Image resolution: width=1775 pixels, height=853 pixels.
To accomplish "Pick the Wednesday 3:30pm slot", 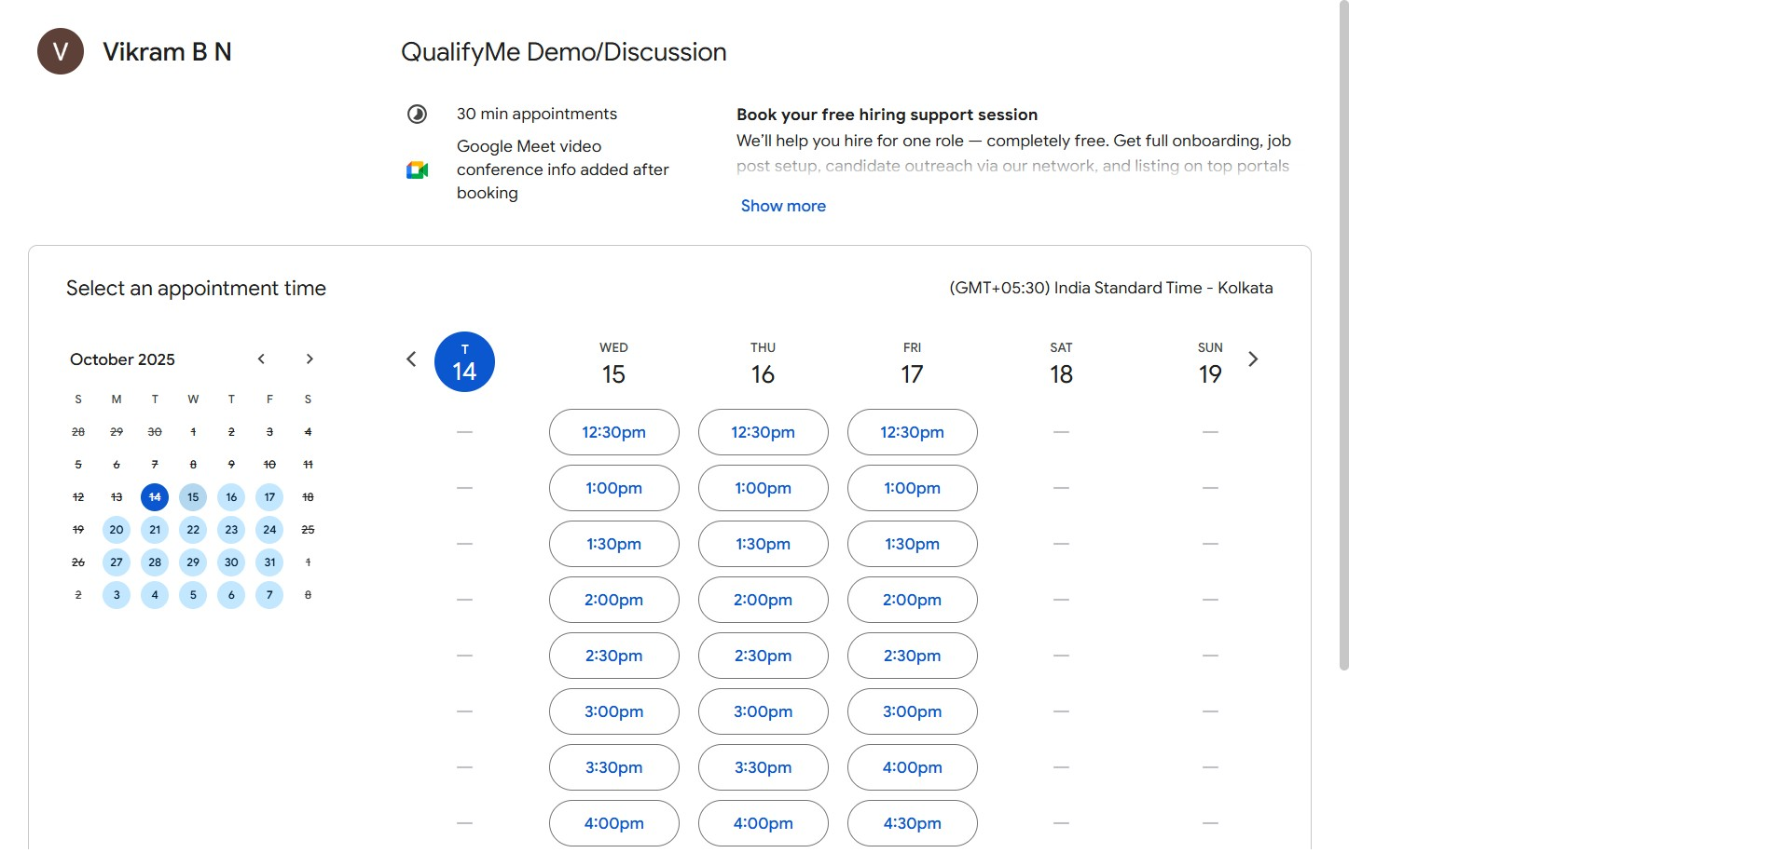I will (x=613, y=767).
